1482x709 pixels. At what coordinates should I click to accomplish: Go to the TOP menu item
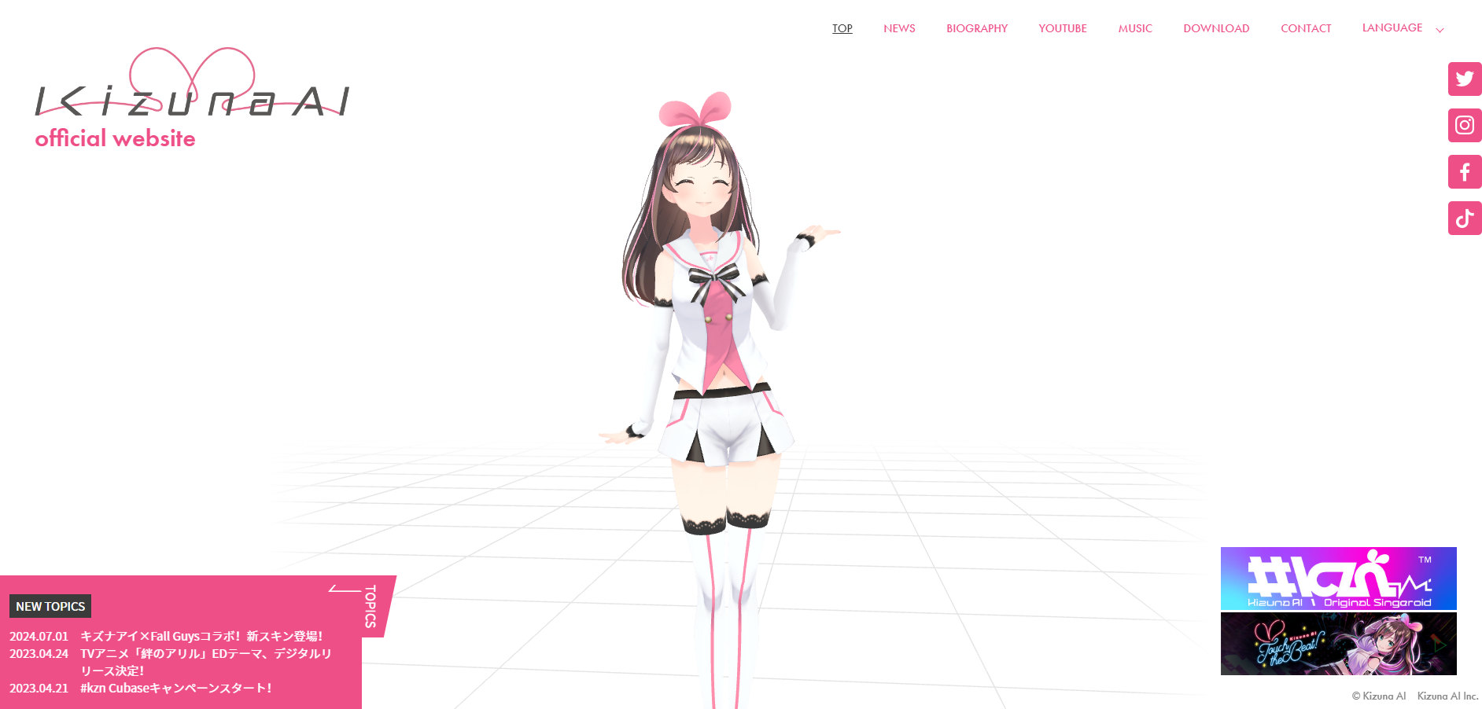click(x=842, y=28)
